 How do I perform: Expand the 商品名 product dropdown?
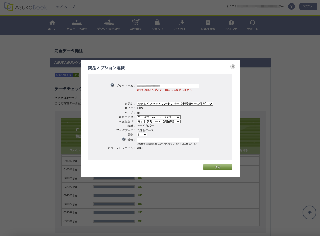click(x=175, y=104)
